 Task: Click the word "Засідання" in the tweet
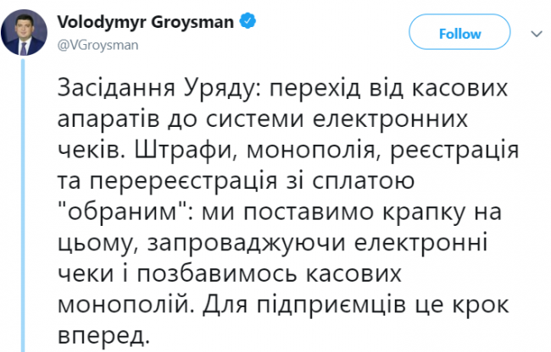coord(109,89)
